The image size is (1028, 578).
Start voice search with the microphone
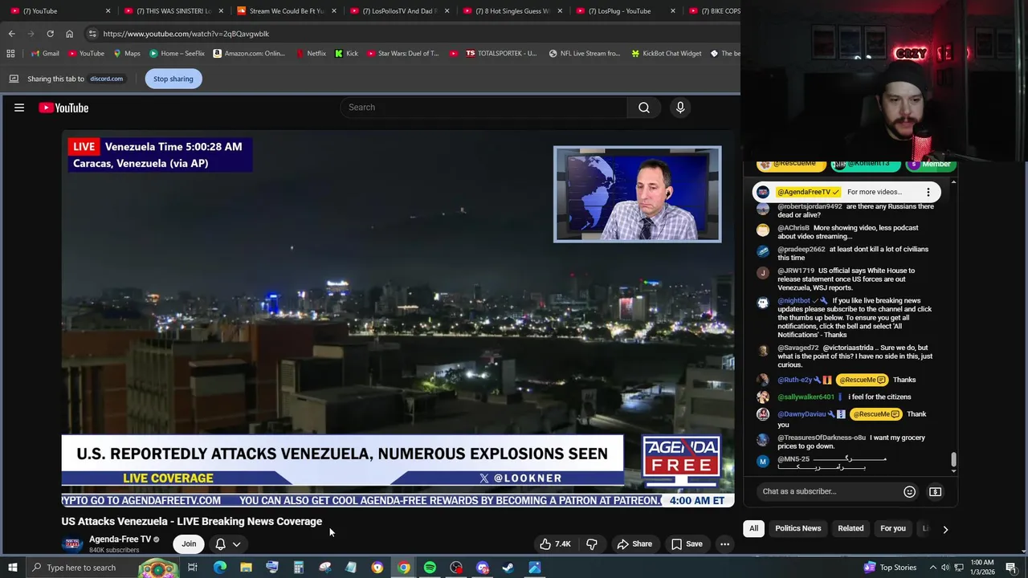(x=680, y=108)
